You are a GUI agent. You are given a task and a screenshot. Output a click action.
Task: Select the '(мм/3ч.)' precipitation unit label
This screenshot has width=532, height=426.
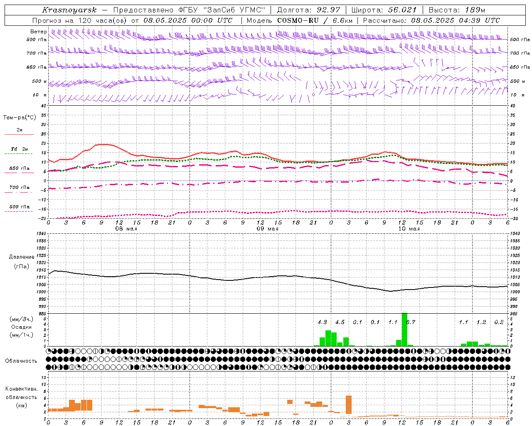[x=21, y=319]
